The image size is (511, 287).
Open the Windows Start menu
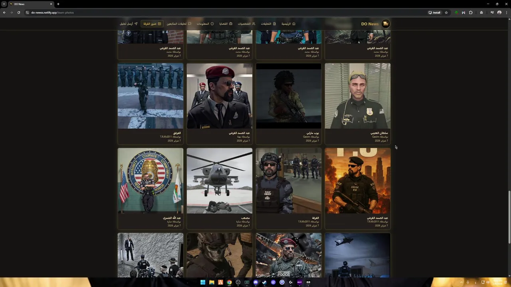point(203,282)
